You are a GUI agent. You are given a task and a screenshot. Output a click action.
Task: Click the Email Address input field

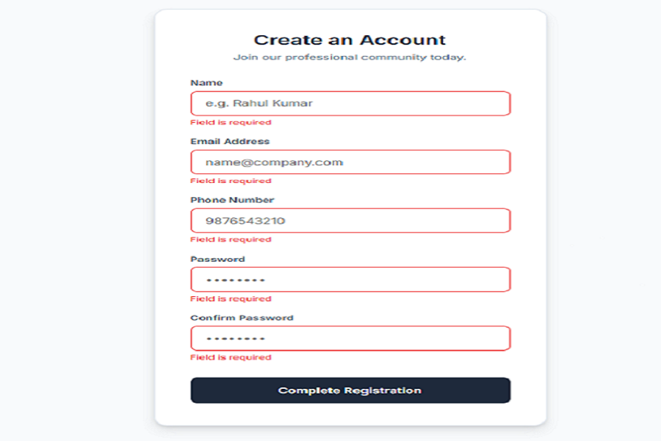350,161
